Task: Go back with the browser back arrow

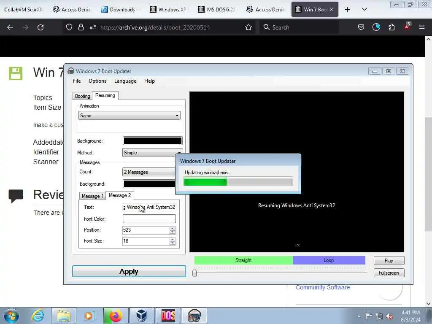Action: [x=10, y=27]
